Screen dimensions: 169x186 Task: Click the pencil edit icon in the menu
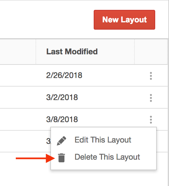(61, 141)
